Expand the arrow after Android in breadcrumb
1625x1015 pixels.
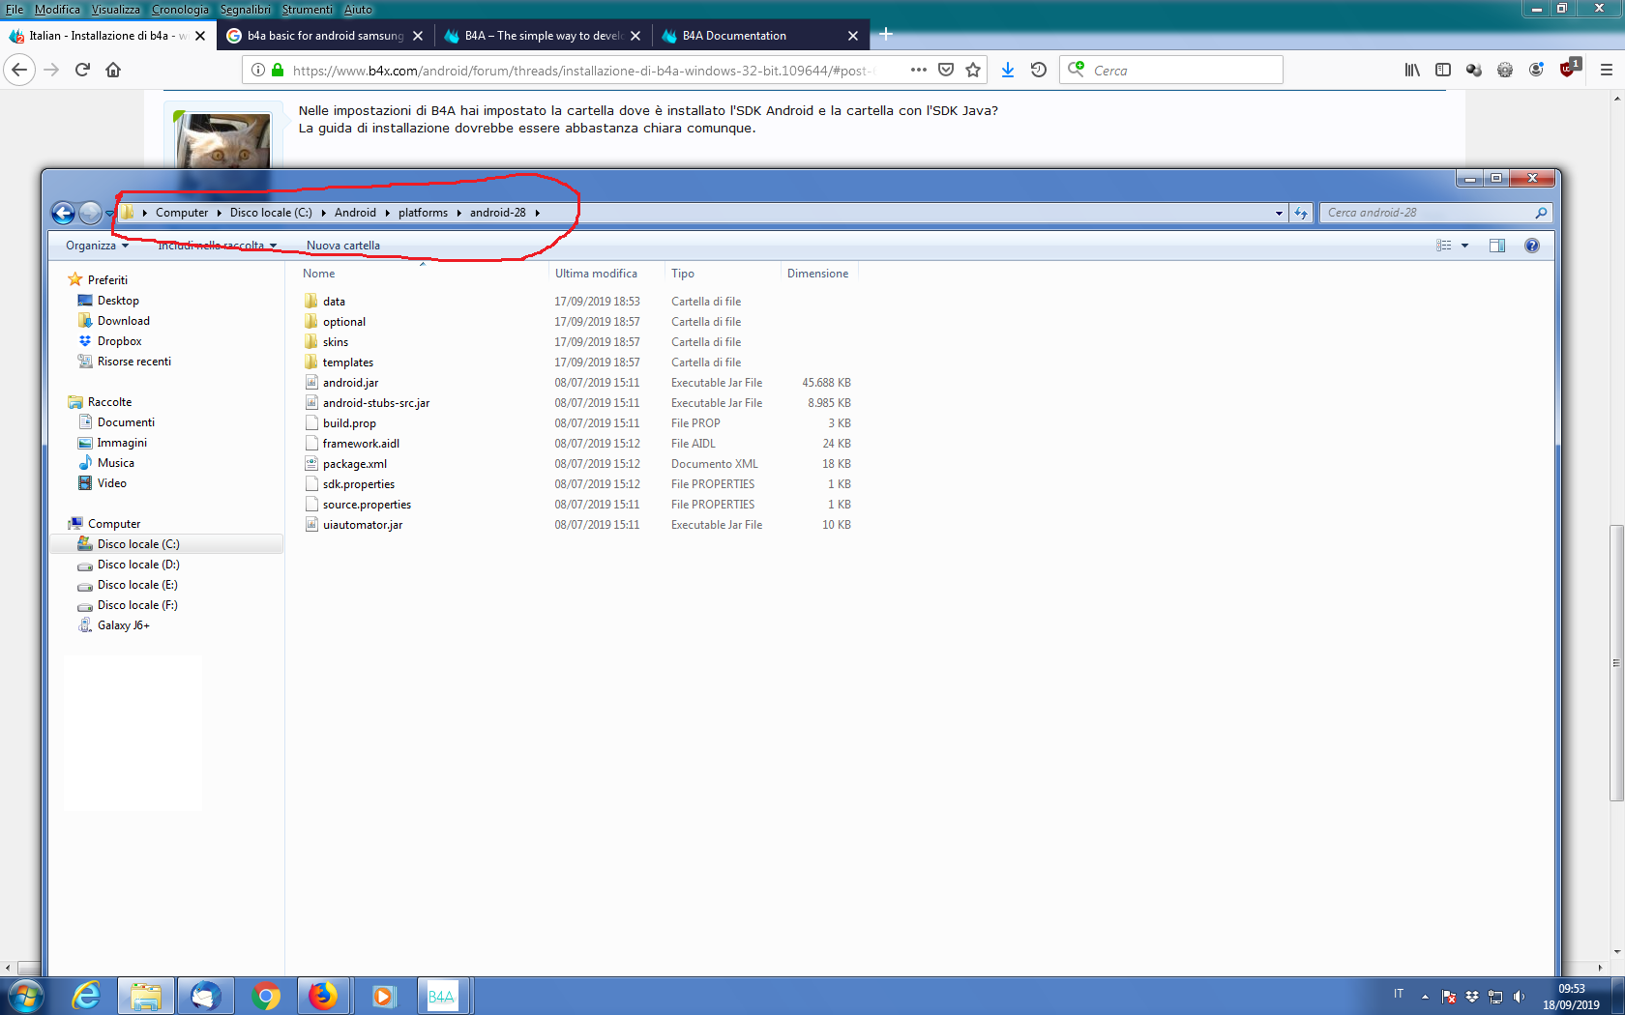[x=388, y=213]
